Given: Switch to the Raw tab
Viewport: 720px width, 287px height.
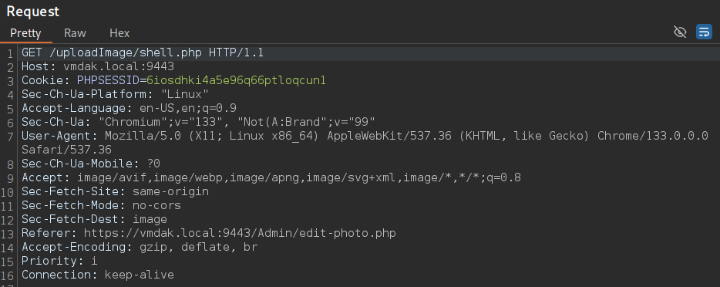Looking at the screenshot, I should [76, 33].
